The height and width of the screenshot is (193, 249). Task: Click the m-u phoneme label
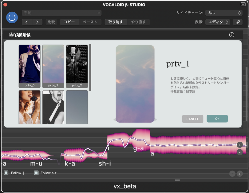tap(36, 163)
